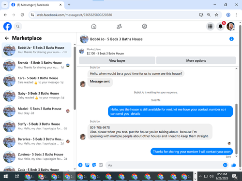Screen dimensions: 242x181
Task: Open Steffy - 5 Beds 3 Baths House chat
Action: (x=36, y=126)
